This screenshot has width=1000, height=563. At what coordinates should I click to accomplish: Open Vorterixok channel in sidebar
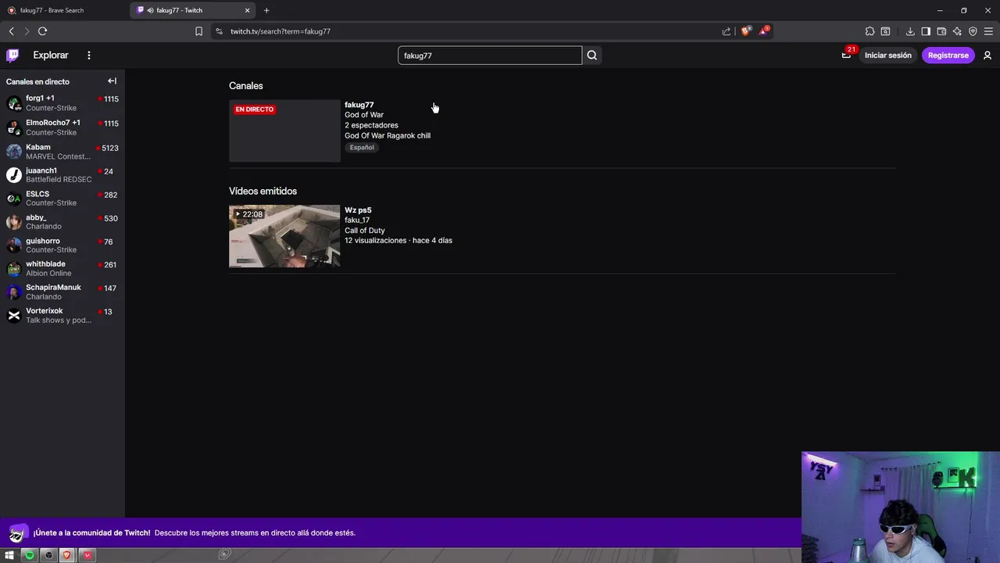tap(62, 315)
